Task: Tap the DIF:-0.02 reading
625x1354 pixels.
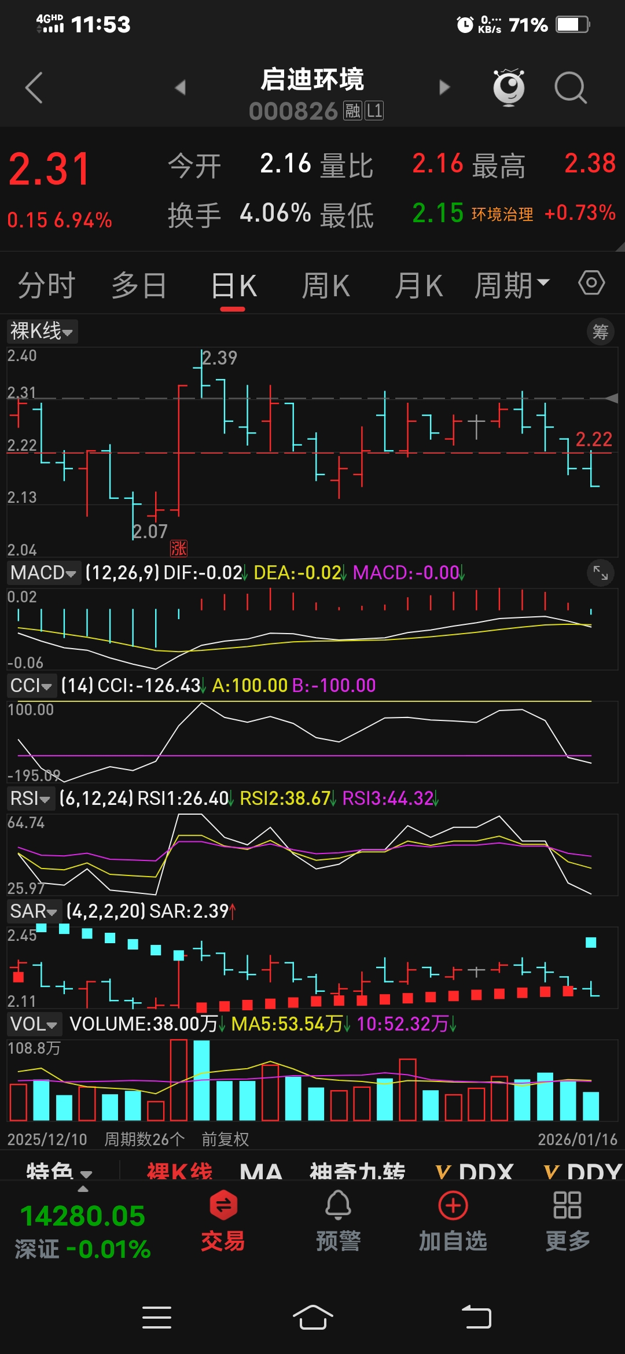Action: 203,573
